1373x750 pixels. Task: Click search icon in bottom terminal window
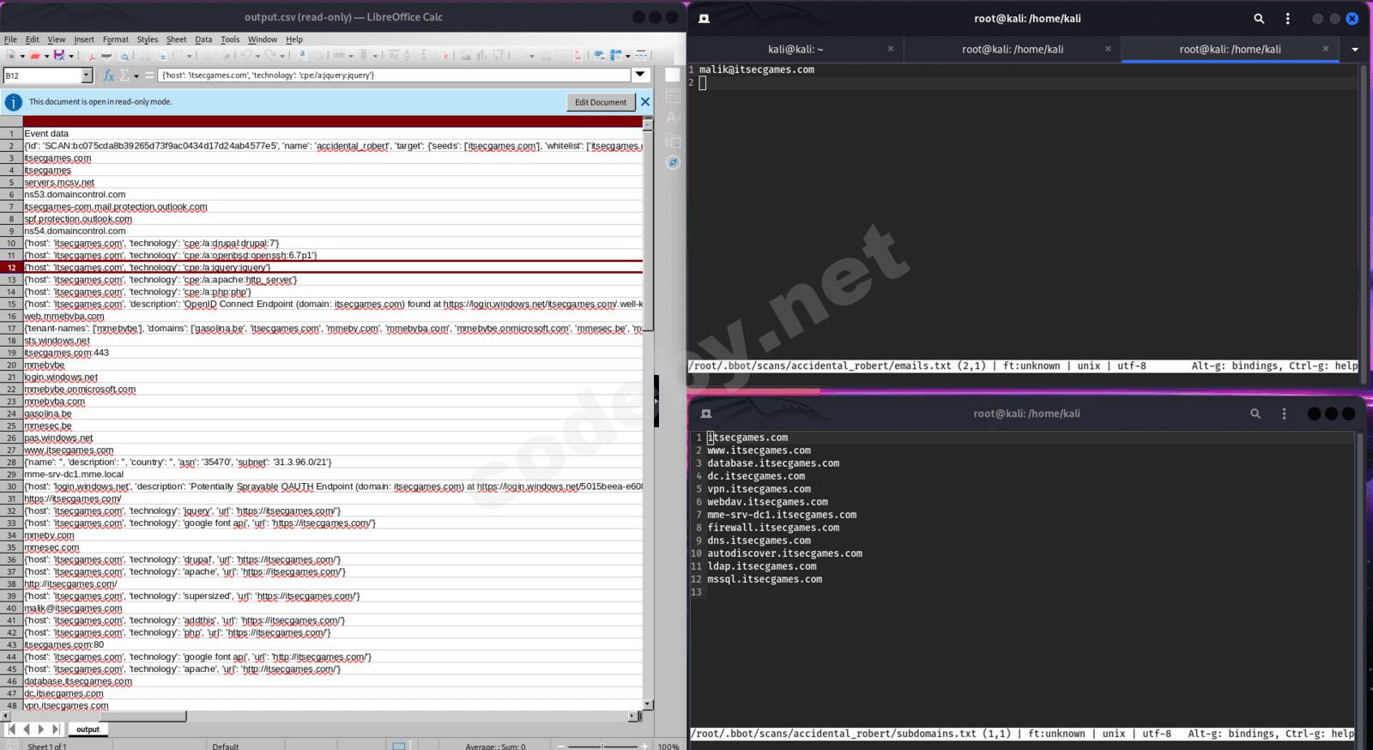[1255, 414]
